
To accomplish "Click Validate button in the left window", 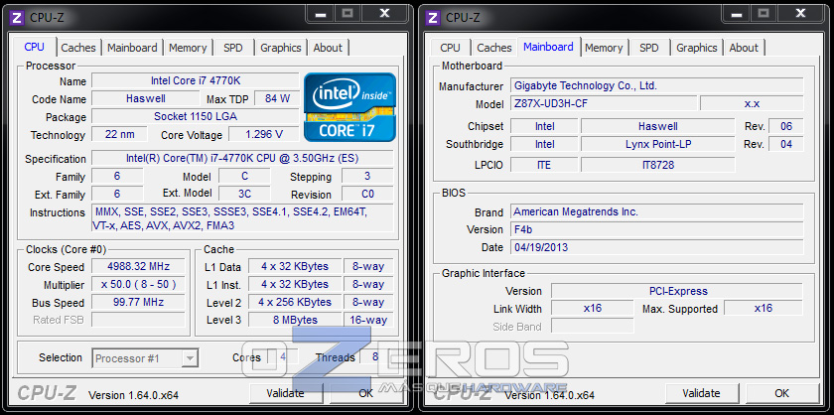I will tap(286, 393).
